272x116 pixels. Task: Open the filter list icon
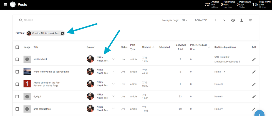pos(250,20)
